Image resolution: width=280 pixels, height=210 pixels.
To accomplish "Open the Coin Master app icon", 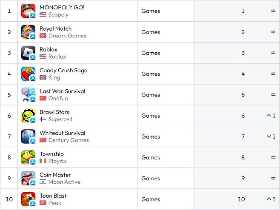I will click(x=28, y=178).
